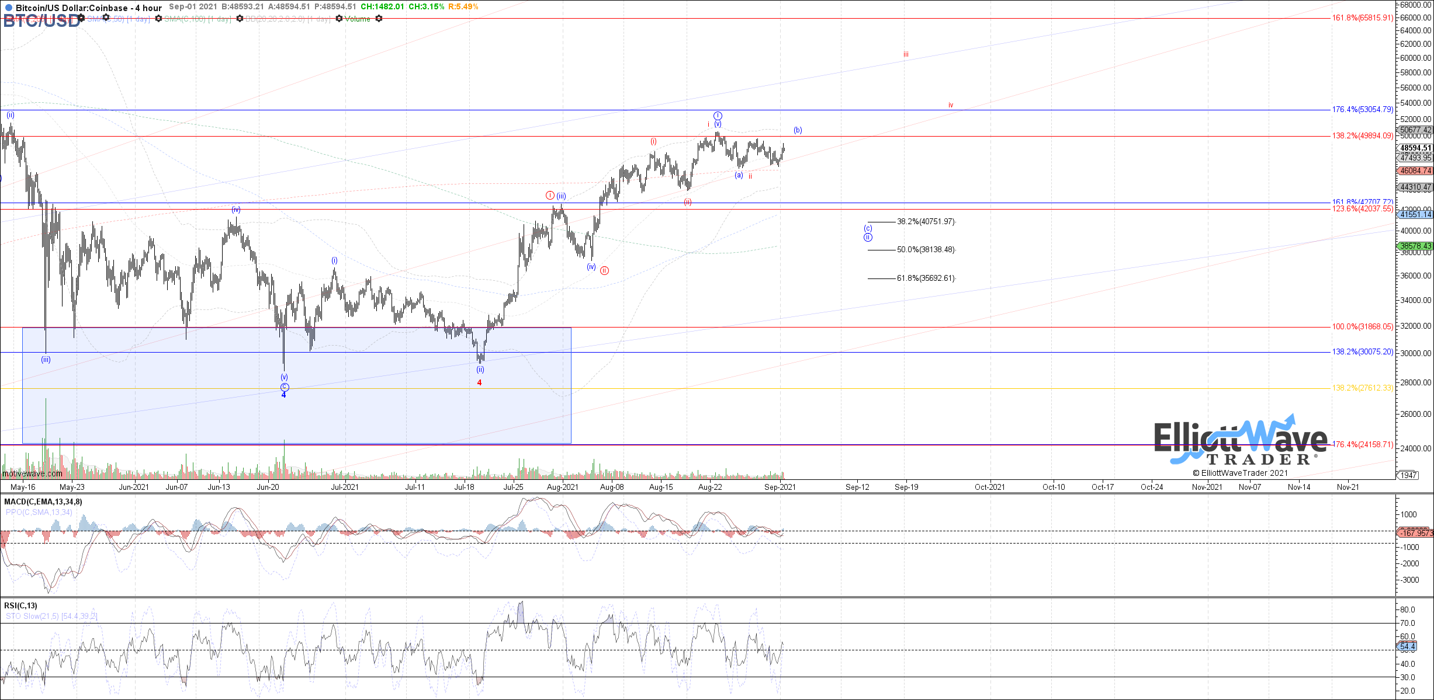Click the green 38578.43 price tag
Image resolution: width=1434 pixels, height=700 pixels.
[x=1415, y=246]
